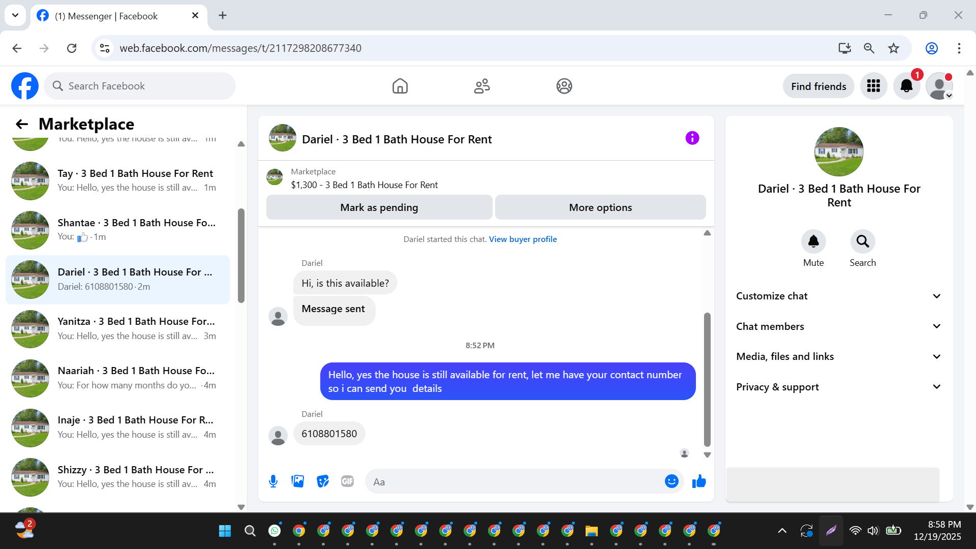This screenshot has width=976, height=549.
Task: Go to the Facebook Home tab
Action: [x=400, y=86]
